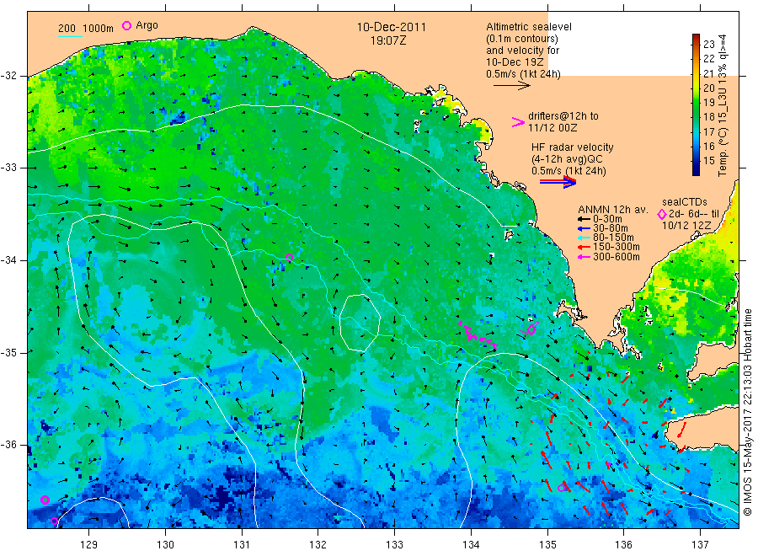
Task: Click the longitude label 130
Action: (165, 544)
